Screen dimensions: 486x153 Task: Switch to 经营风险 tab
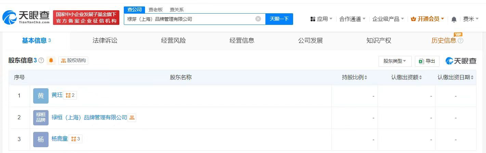click(x=173, y=41)
